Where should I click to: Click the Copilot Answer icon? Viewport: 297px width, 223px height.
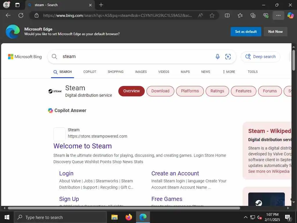point(50,111)
